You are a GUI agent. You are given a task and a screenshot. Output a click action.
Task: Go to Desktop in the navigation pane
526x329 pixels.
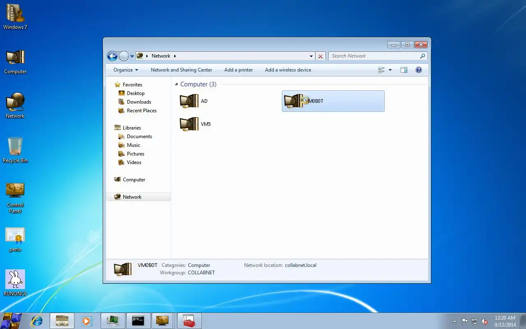point(136,93)
